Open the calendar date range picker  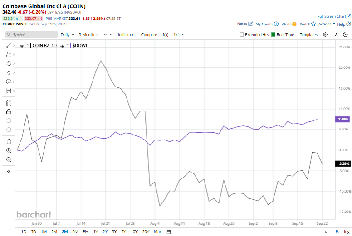tap(169, 232)
